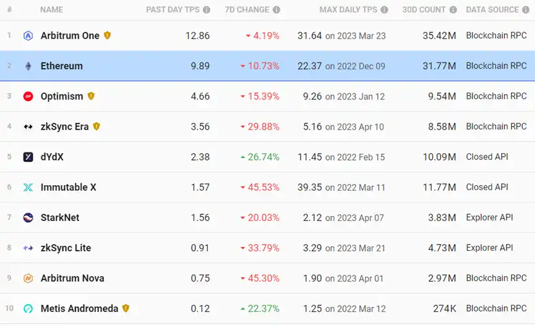Click the Arbitrum Nova logo icon
Screen dimensions: 535x326
point(28,278)
